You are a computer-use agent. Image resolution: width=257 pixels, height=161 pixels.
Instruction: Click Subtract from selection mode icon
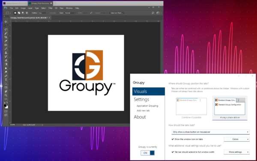23,13
